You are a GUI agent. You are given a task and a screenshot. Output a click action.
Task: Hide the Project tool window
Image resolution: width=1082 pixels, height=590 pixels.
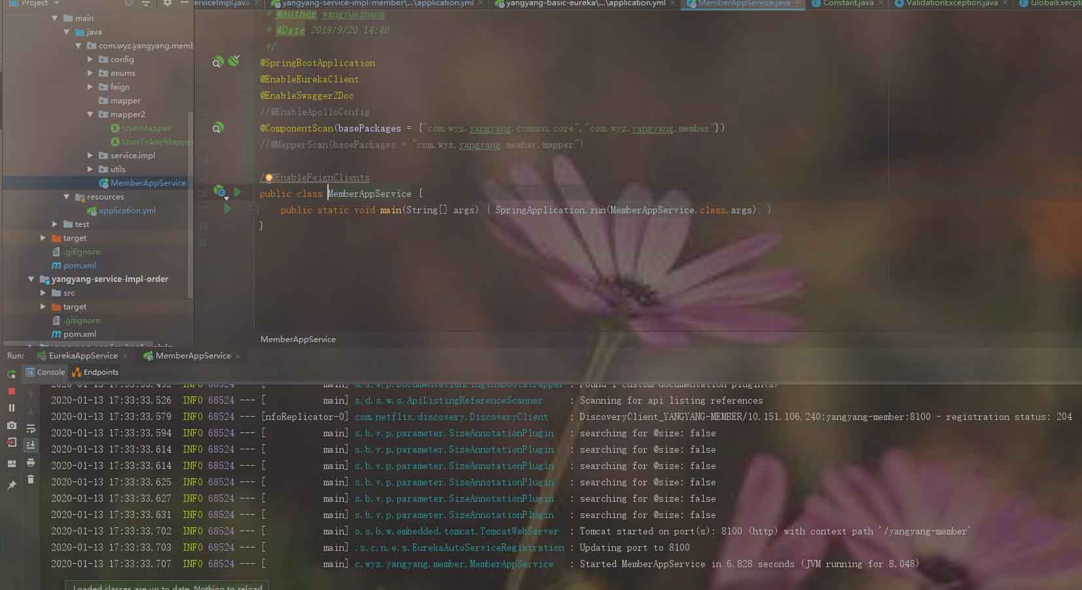coord(185,3)
